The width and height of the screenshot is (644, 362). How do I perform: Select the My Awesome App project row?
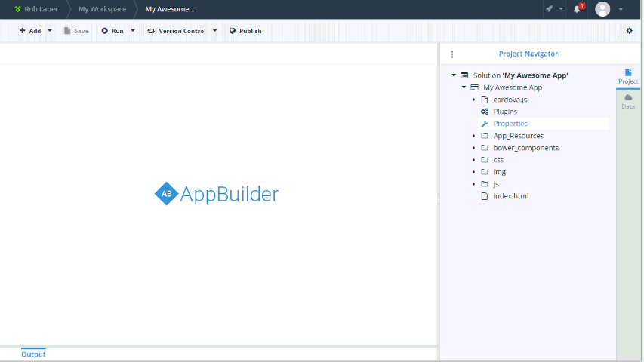pos(513,87)
